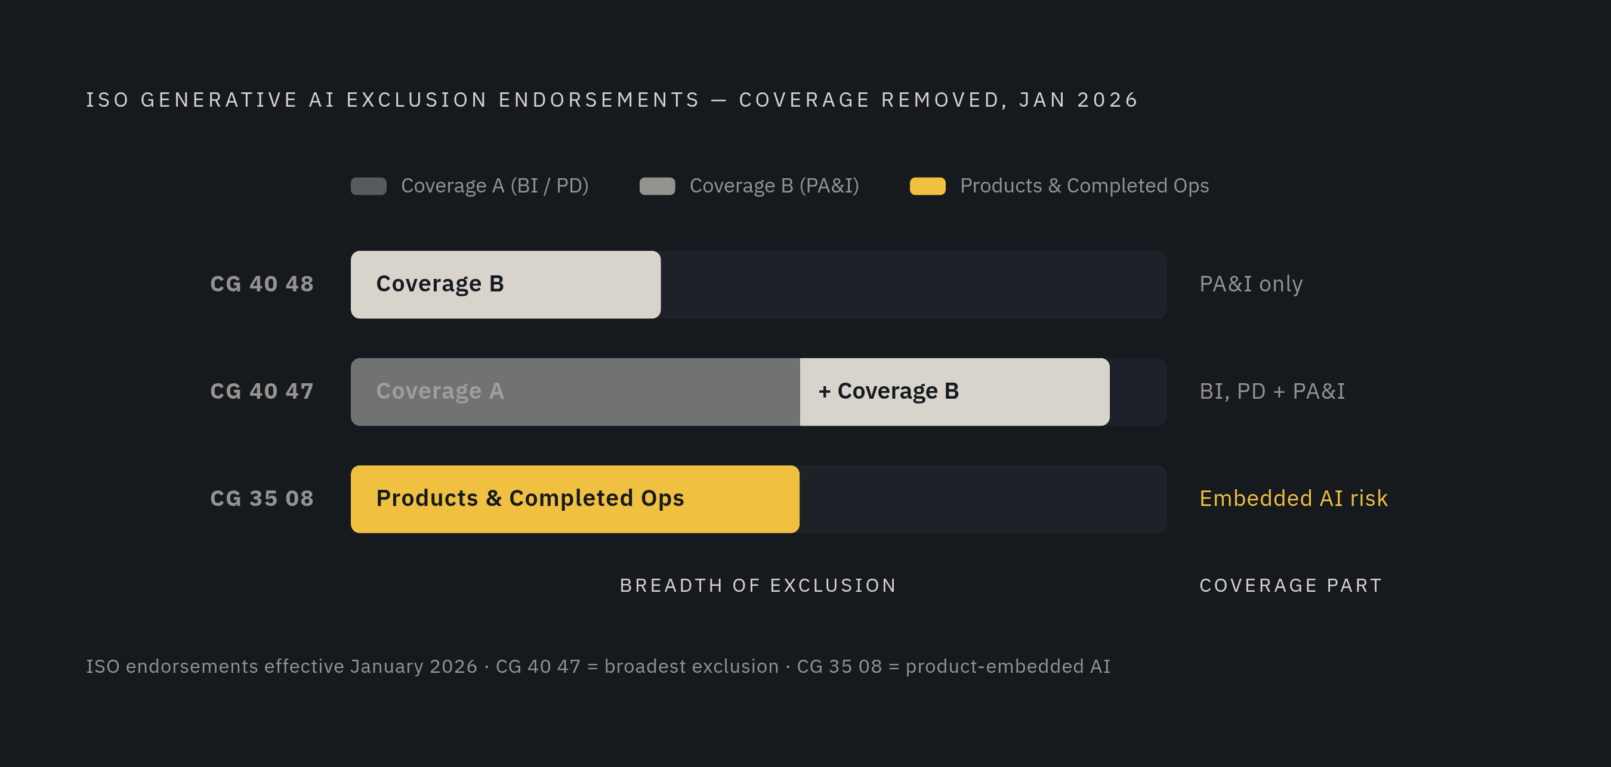Click the yellow Products & Completed Ops swatch
1611x767 pixels.
click(x=927, y=186)
